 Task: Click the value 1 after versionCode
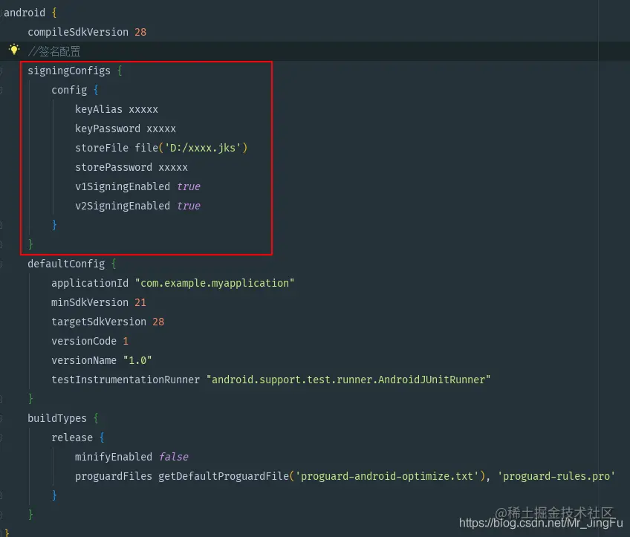[x=126, y=341]
